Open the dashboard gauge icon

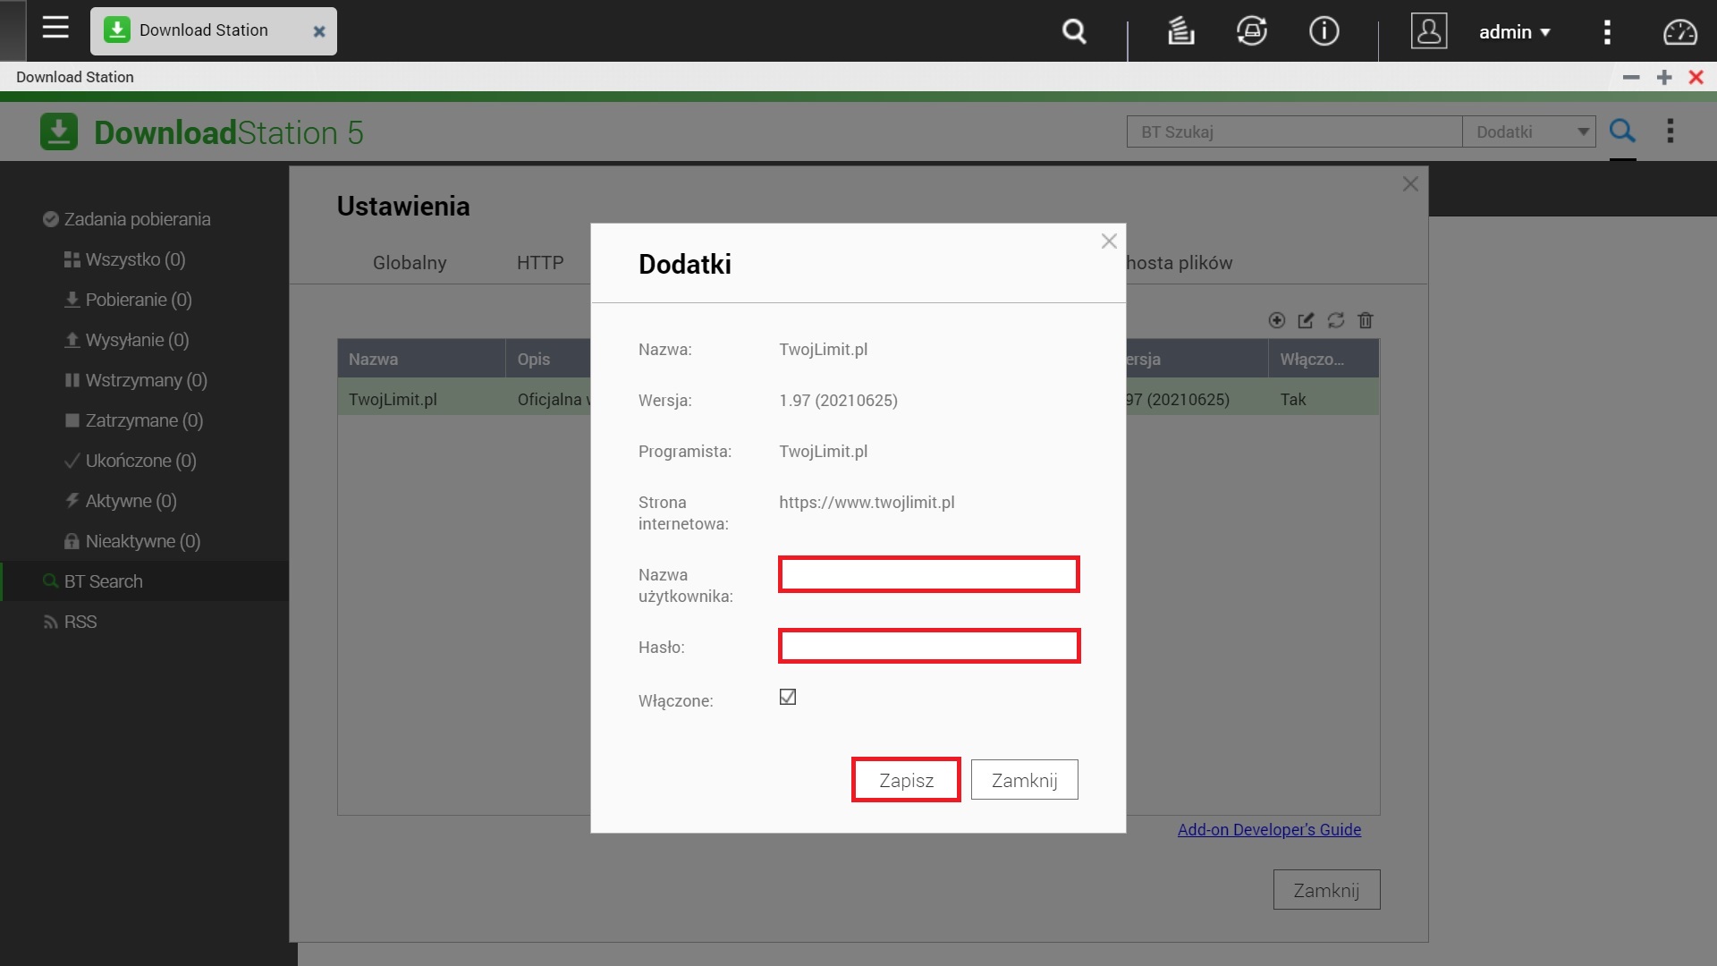click(1679, 32)
